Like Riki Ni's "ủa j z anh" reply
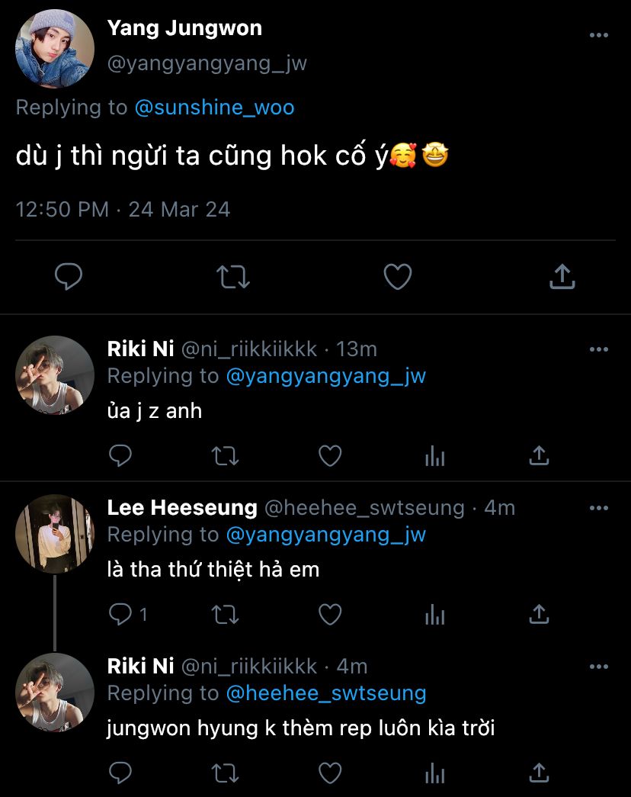Screen dimensions: 631x797 (x=329, y=456)
